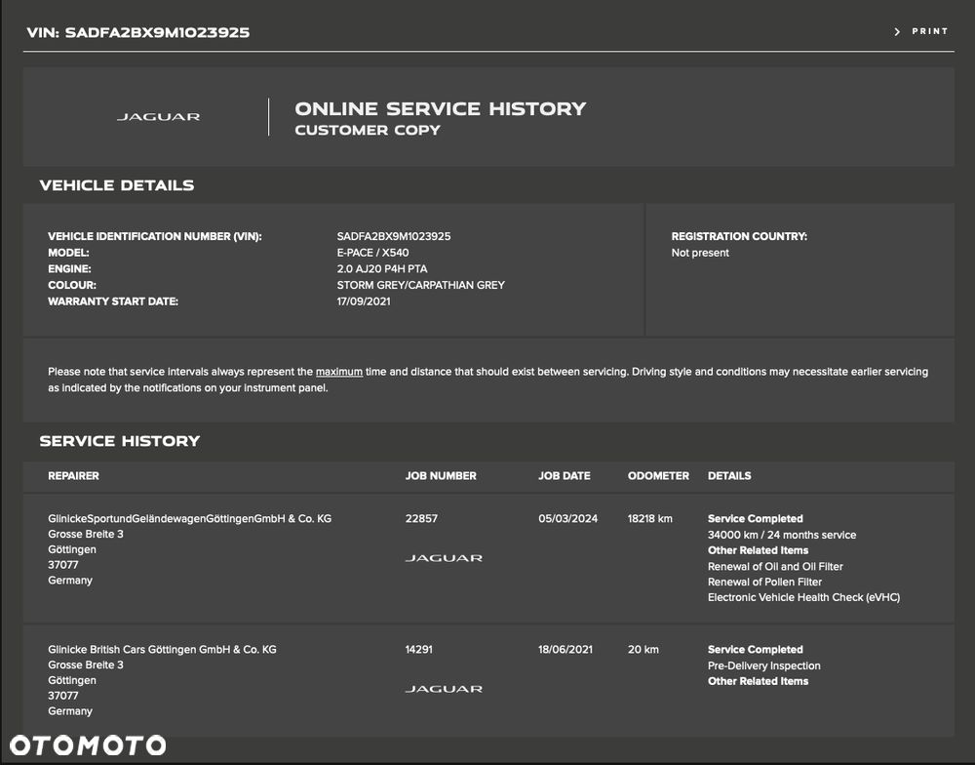
Task: Click the Electronic Vehicle Health Check item
Action: 803,597
